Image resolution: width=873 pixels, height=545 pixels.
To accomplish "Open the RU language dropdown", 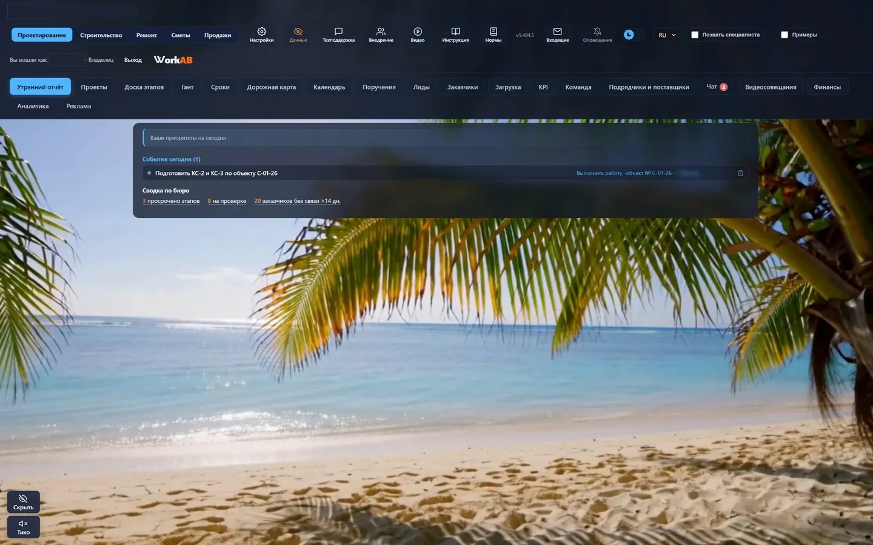I will pyautogui.click(x=667, y=35).
